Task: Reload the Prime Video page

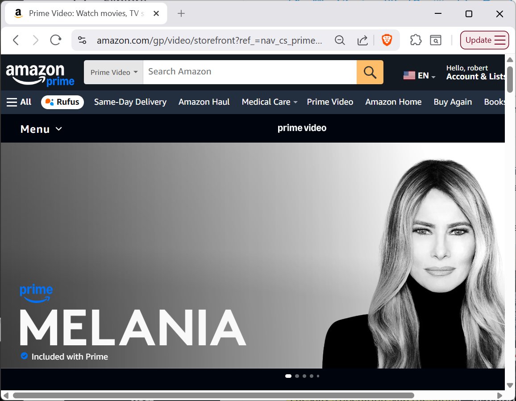Action: point(56,40)
